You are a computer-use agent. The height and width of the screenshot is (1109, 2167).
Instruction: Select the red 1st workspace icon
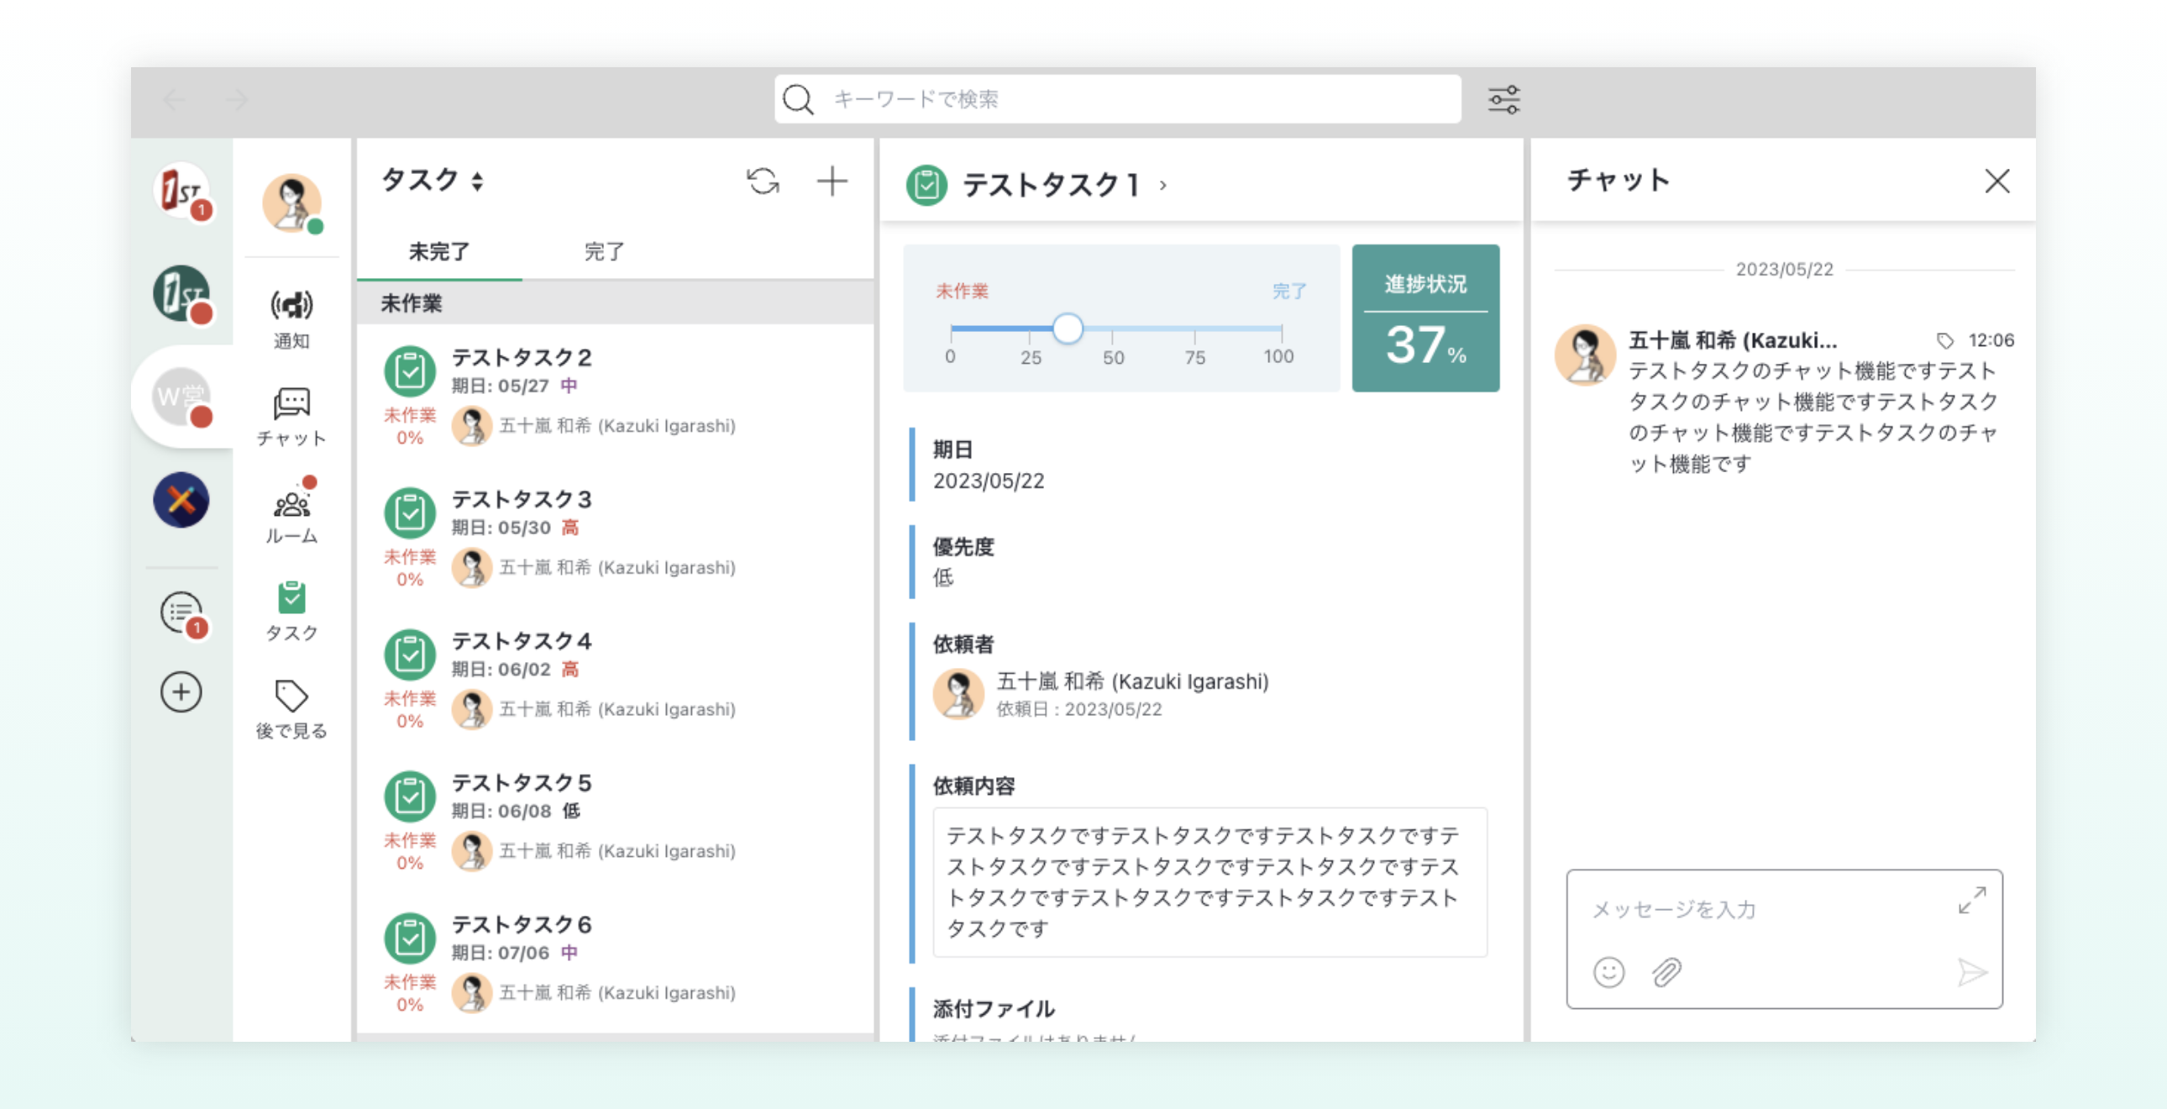point(181,190)
